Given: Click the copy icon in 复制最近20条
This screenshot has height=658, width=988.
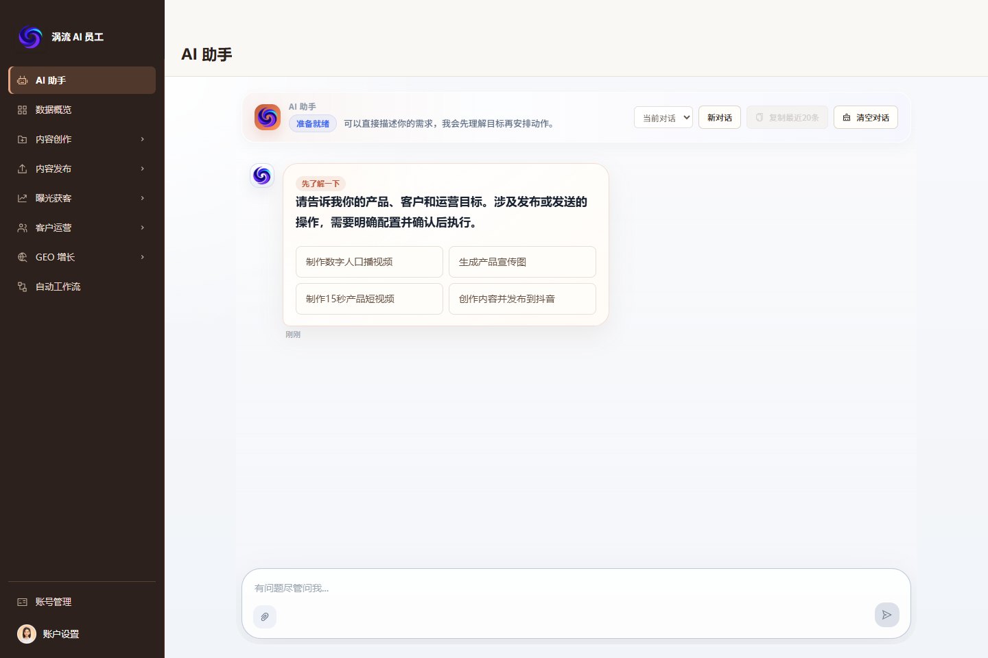Looking at the screenshot, I should tap(760, 118).
